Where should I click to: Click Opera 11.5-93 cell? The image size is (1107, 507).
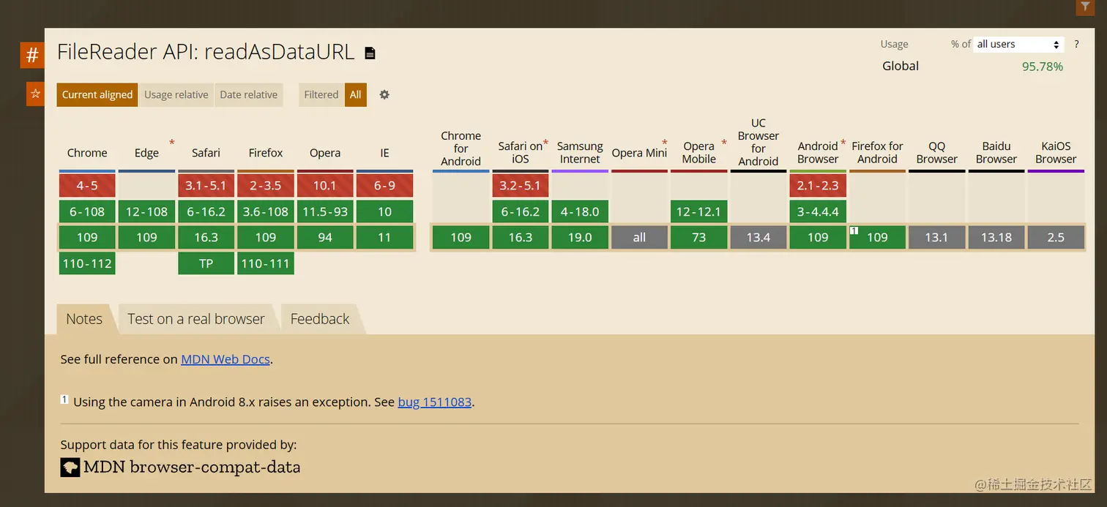325,211
